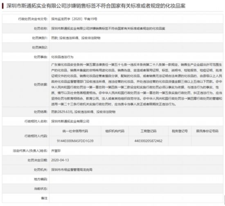This screenshot has height=206, width=225.
Task: Select the 处罚类别1 label
Action: tap(40, 38)
